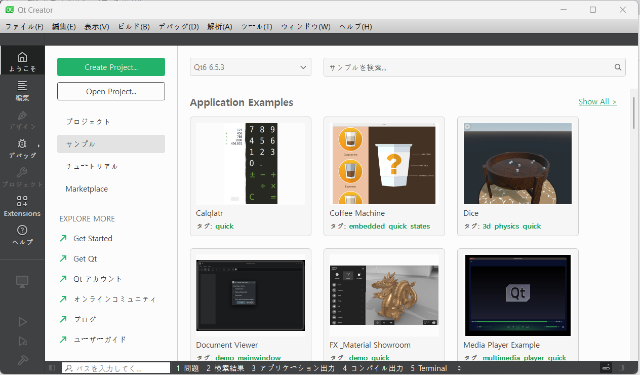Click the arrow icon beside ブログ
This screenshot has width=640, height=375.
[63, 319]
